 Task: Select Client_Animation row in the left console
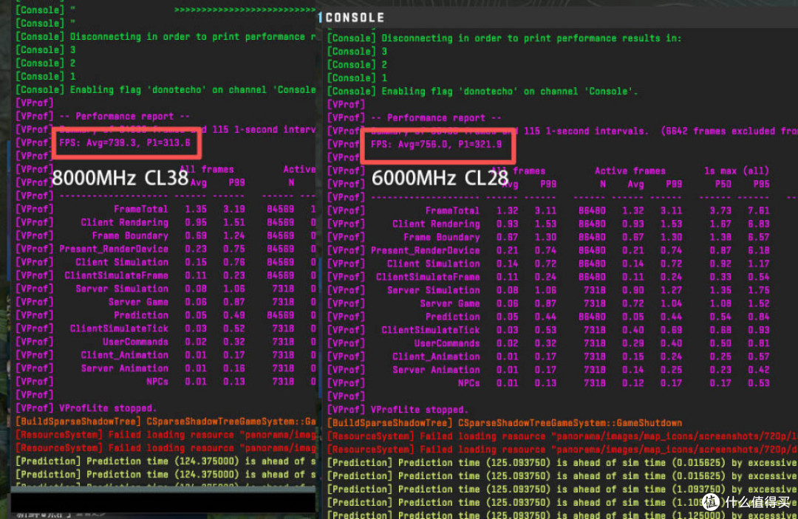click(x=166, y=355)
